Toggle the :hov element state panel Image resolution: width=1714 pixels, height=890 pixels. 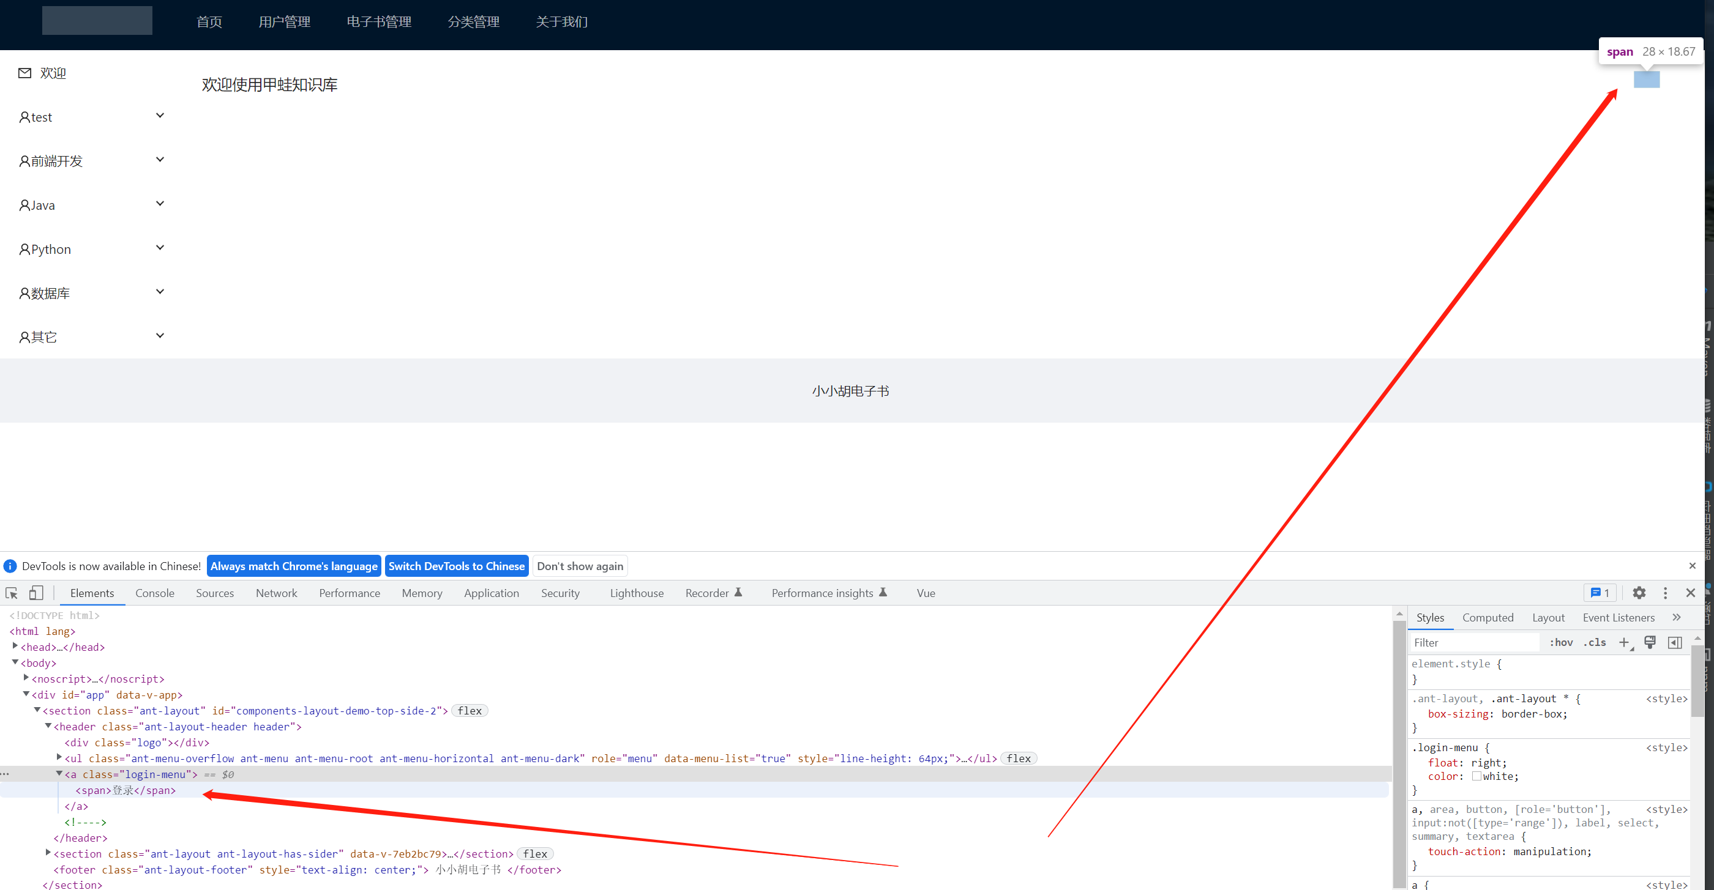[1561, 642]
